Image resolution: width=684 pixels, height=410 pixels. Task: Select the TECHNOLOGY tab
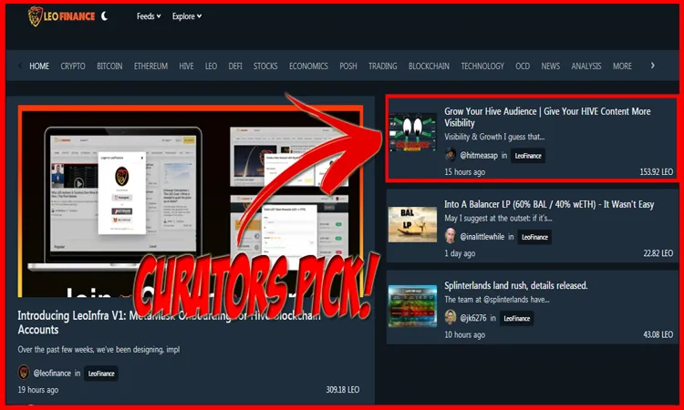pos(482,67)
